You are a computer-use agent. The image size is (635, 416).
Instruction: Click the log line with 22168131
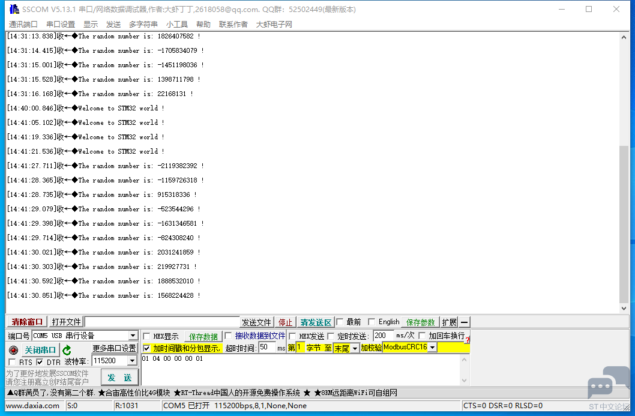click(x=100, y=94)
